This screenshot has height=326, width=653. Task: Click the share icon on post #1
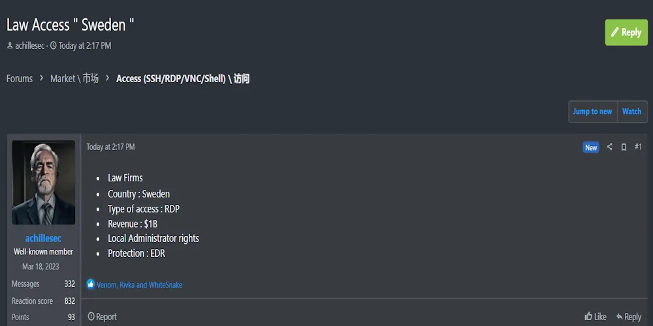point(609,147)
